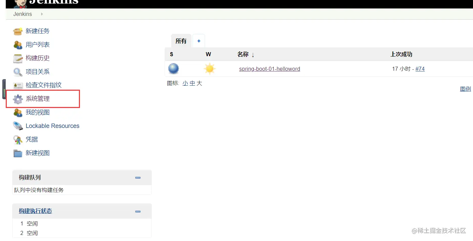Click the 凭据 keys icon
Viewport: 473px width, 241px height.
pos(18,139)
